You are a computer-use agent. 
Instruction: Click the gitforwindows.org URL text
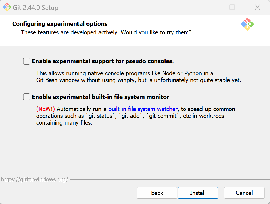(35, 179)
